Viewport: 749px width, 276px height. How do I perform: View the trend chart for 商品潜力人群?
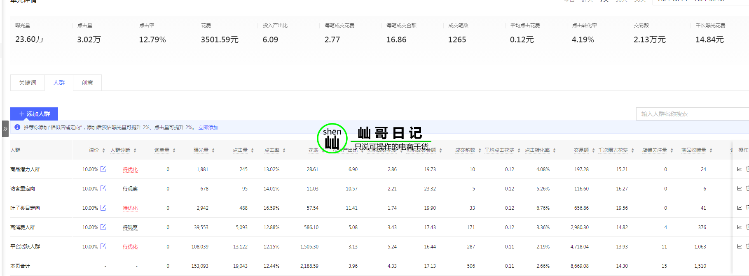(x=739, y=169)
